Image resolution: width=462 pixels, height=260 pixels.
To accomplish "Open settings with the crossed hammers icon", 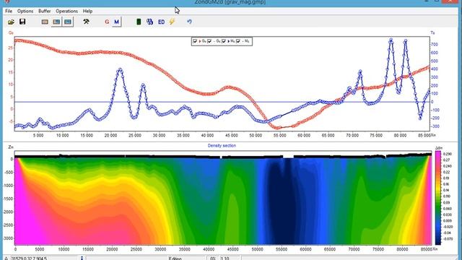I will (86, 22).
